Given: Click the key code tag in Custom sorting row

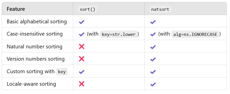Looking at the screenshot, I should (x=62, y=72).
